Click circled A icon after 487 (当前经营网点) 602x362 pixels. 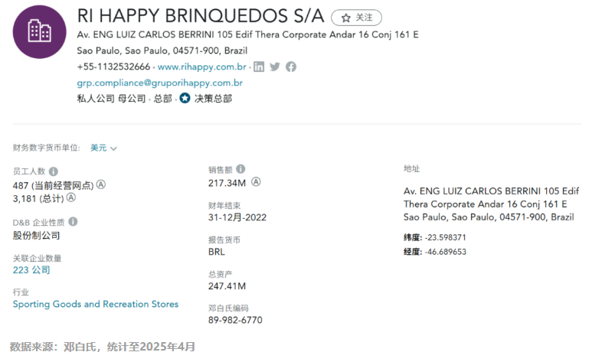click(100, 184)
